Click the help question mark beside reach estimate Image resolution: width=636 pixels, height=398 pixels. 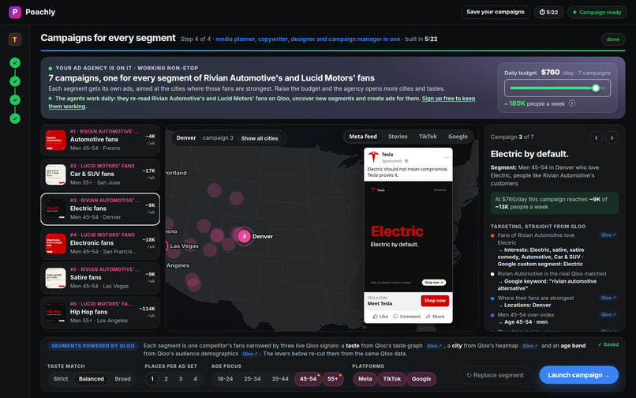pos(572,103)
